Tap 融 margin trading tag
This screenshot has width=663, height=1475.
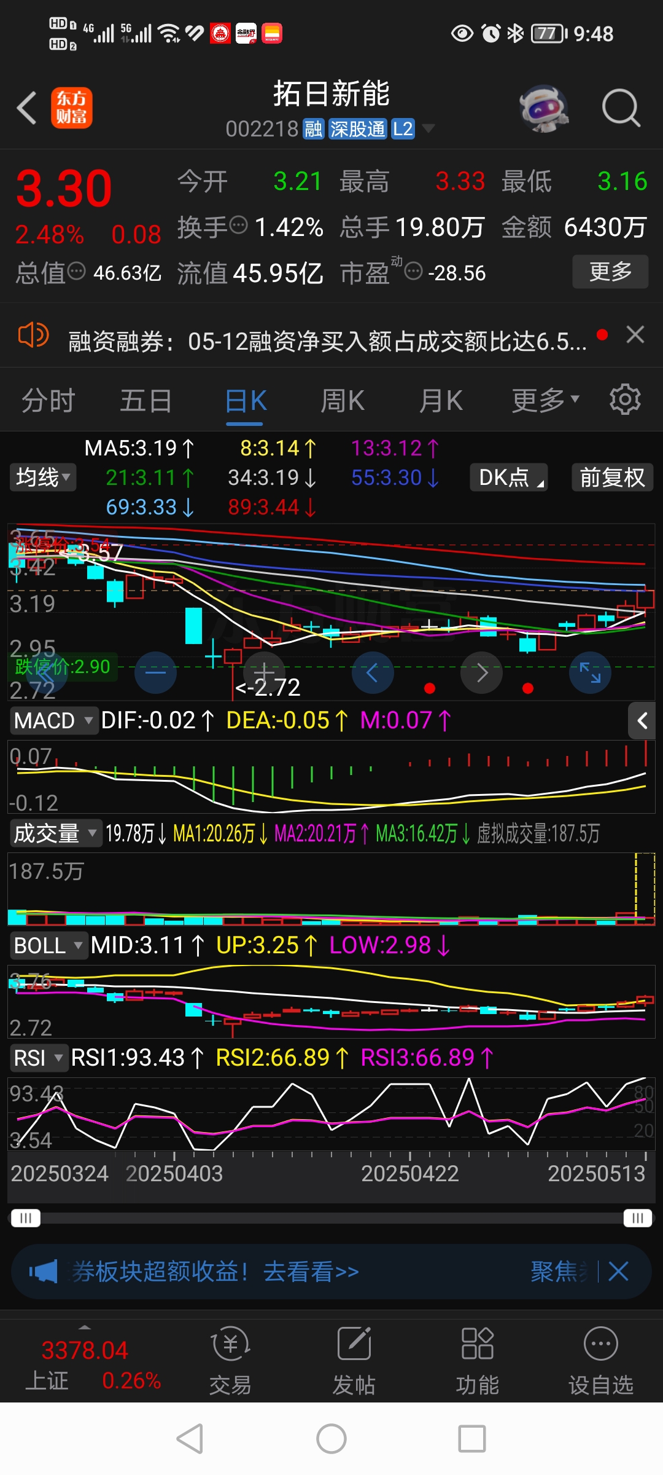coord(314,129)
